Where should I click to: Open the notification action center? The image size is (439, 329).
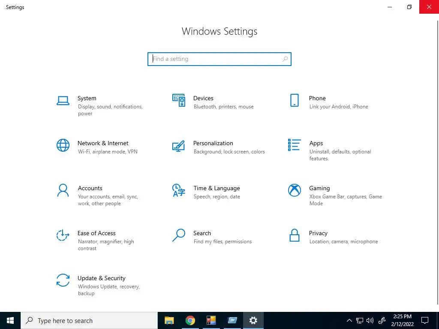point(425,320)
